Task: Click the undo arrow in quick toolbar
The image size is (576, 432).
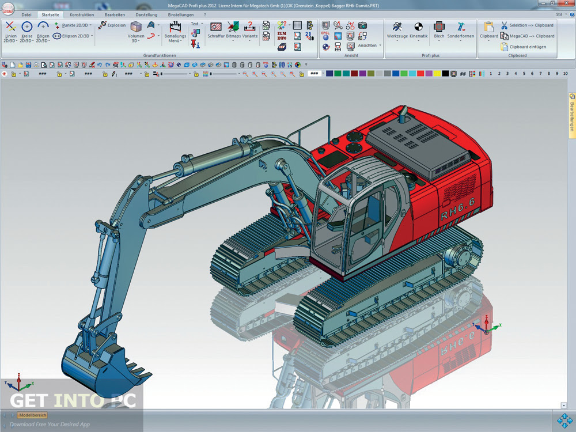Action: [x=100, y=65]
